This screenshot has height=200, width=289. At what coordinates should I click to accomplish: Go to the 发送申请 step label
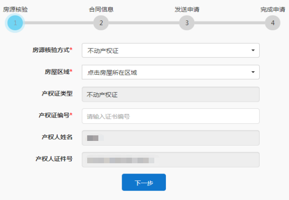point(187,9)
